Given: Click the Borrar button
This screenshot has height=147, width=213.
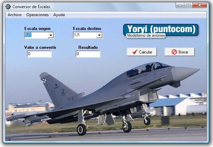Looking at the screenshot, I should (x=180, y=52).
